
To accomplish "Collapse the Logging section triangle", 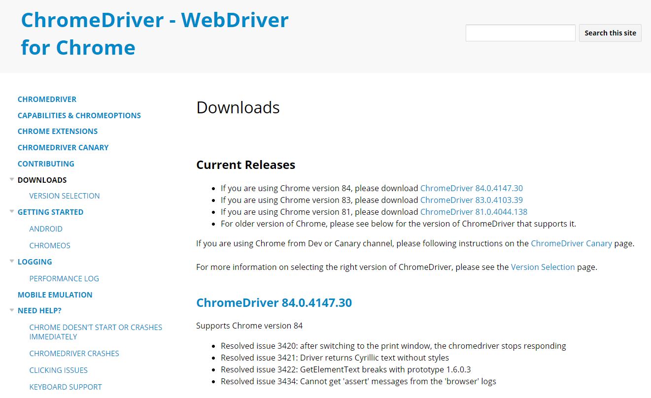I will click(x=12, y=261).
